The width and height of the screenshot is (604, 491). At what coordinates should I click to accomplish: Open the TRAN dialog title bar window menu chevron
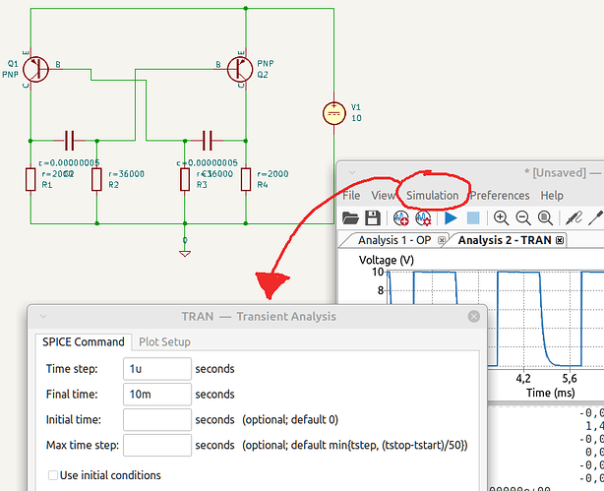tap(43, 317)
